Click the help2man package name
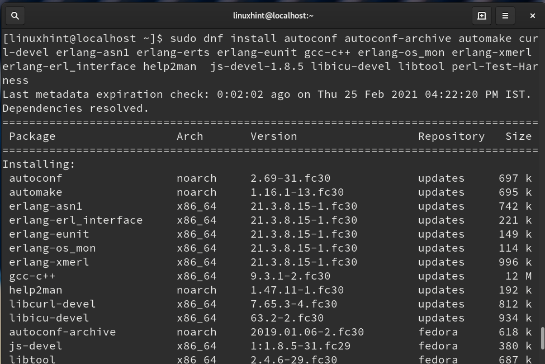545x364 pixels. coord(36,290)
